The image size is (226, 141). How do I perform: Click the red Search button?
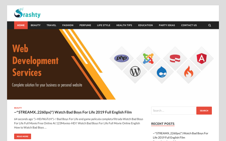pos(204,111)
